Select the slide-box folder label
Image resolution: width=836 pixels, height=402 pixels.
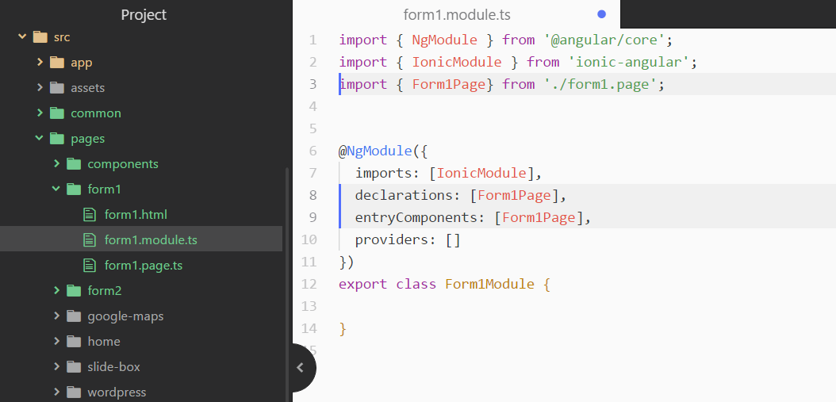114,367
